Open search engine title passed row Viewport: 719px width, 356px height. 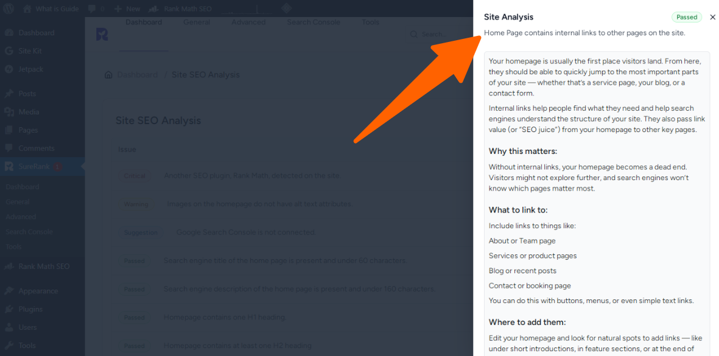285,260
